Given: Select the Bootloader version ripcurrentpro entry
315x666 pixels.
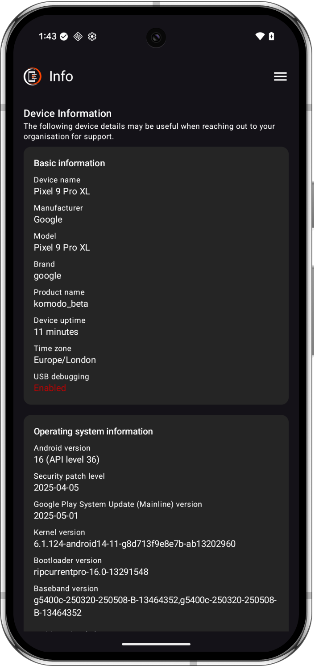Looking at the screenshot, I should pyautogui.click(x=91, y=572).
